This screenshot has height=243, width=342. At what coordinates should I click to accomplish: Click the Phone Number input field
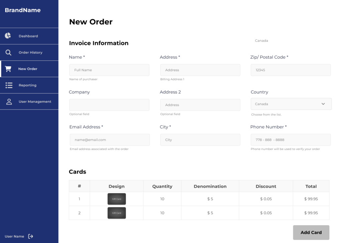click(291, 140)
